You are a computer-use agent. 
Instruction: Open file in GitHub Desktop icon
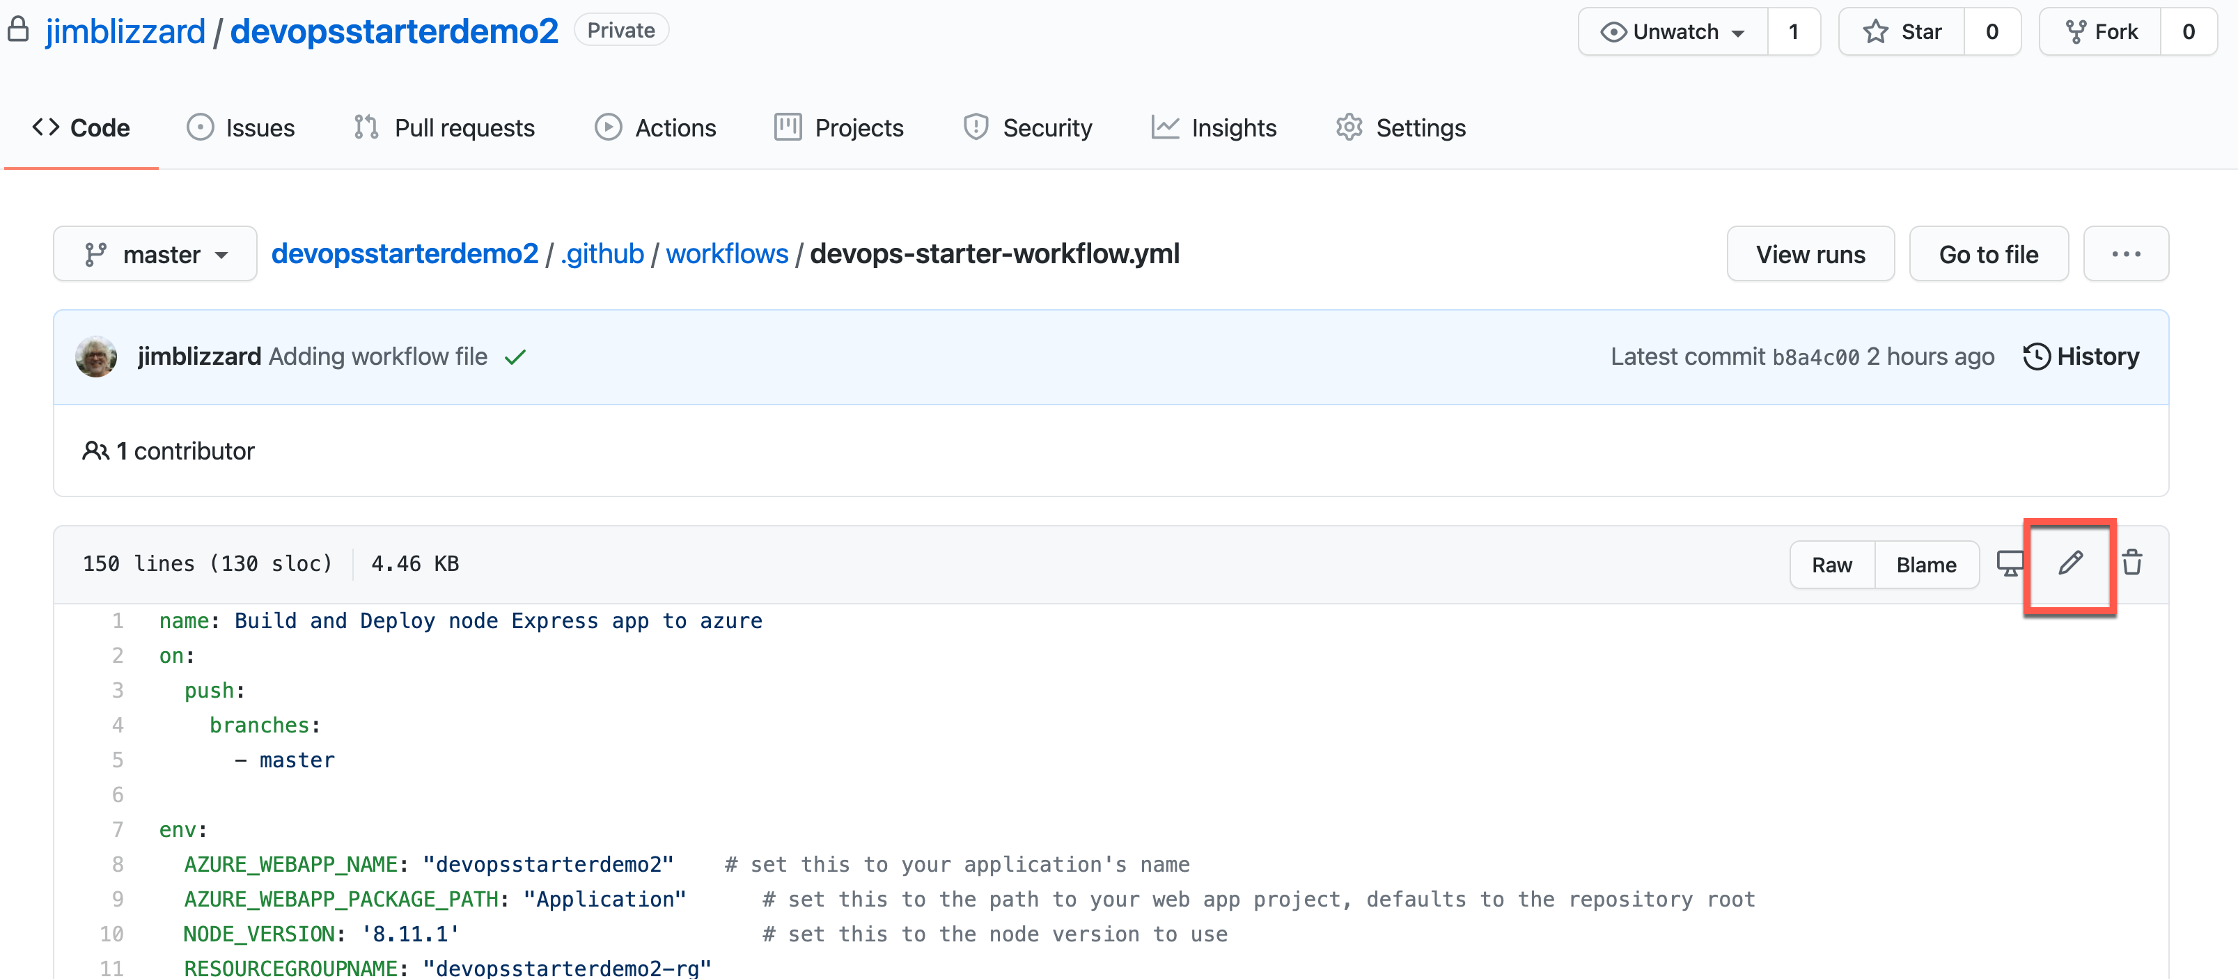(2010, 564)
